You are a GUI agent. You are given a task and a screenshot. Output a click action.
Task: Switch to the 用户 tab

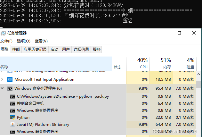pyautogui.click(x=66, y=49)
